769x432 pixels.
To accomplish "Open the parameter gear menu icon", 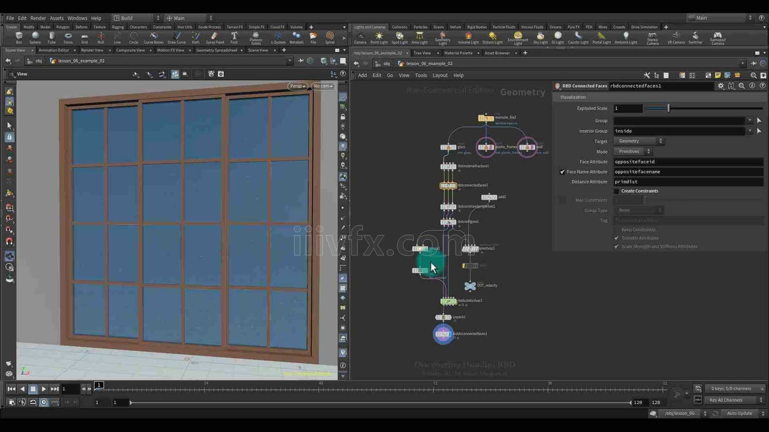I will click(x=721, y=86).
